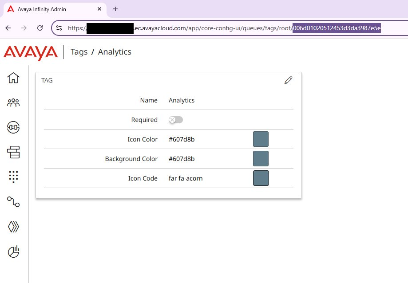Open the Channels connector icon in sidebar
This screenshot has height=283, width=408.
[13, 127]
